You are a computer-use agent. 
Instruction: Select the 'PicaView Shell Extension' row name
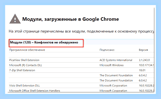[x=24, y=60]
